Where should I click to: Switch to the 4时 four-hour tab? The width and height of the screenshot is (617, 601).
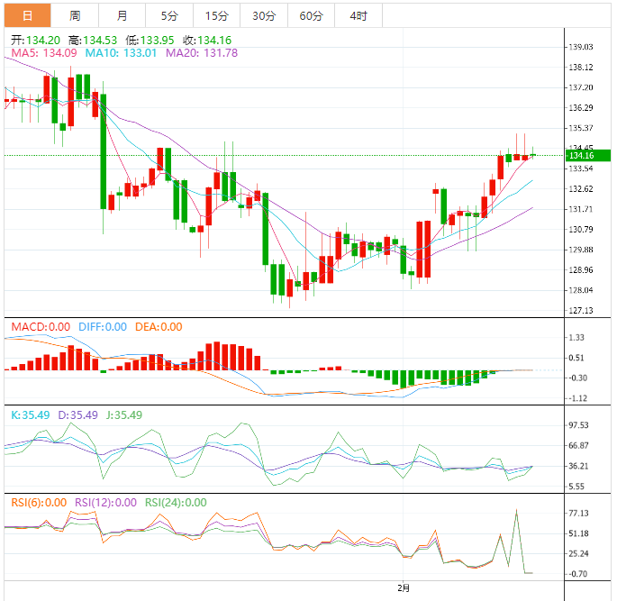358,15
